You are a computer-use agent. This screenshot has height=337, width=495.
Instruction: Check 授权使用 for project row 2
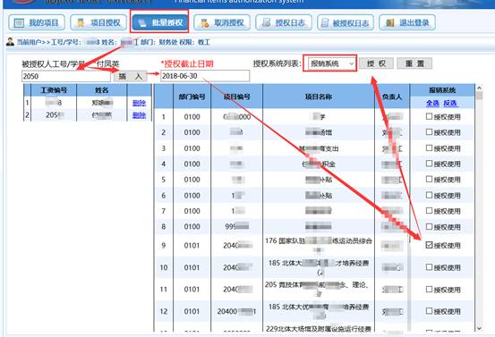click(x=429, y=131)
